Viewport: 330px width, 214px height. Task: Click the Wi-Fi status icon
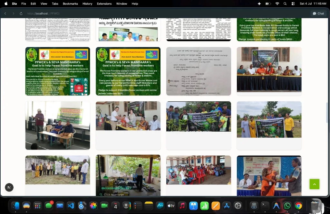coord(277,4)
